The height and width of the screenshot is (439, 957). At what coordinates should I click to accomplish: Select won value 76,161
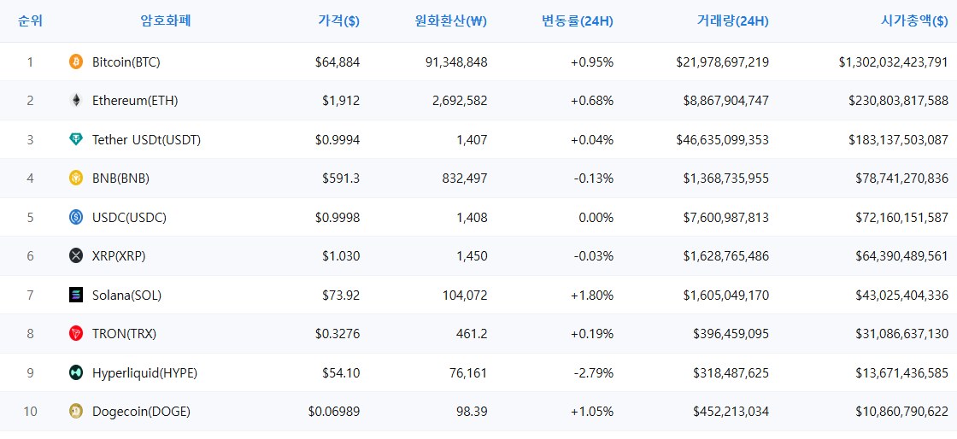[x=468, y=372]
